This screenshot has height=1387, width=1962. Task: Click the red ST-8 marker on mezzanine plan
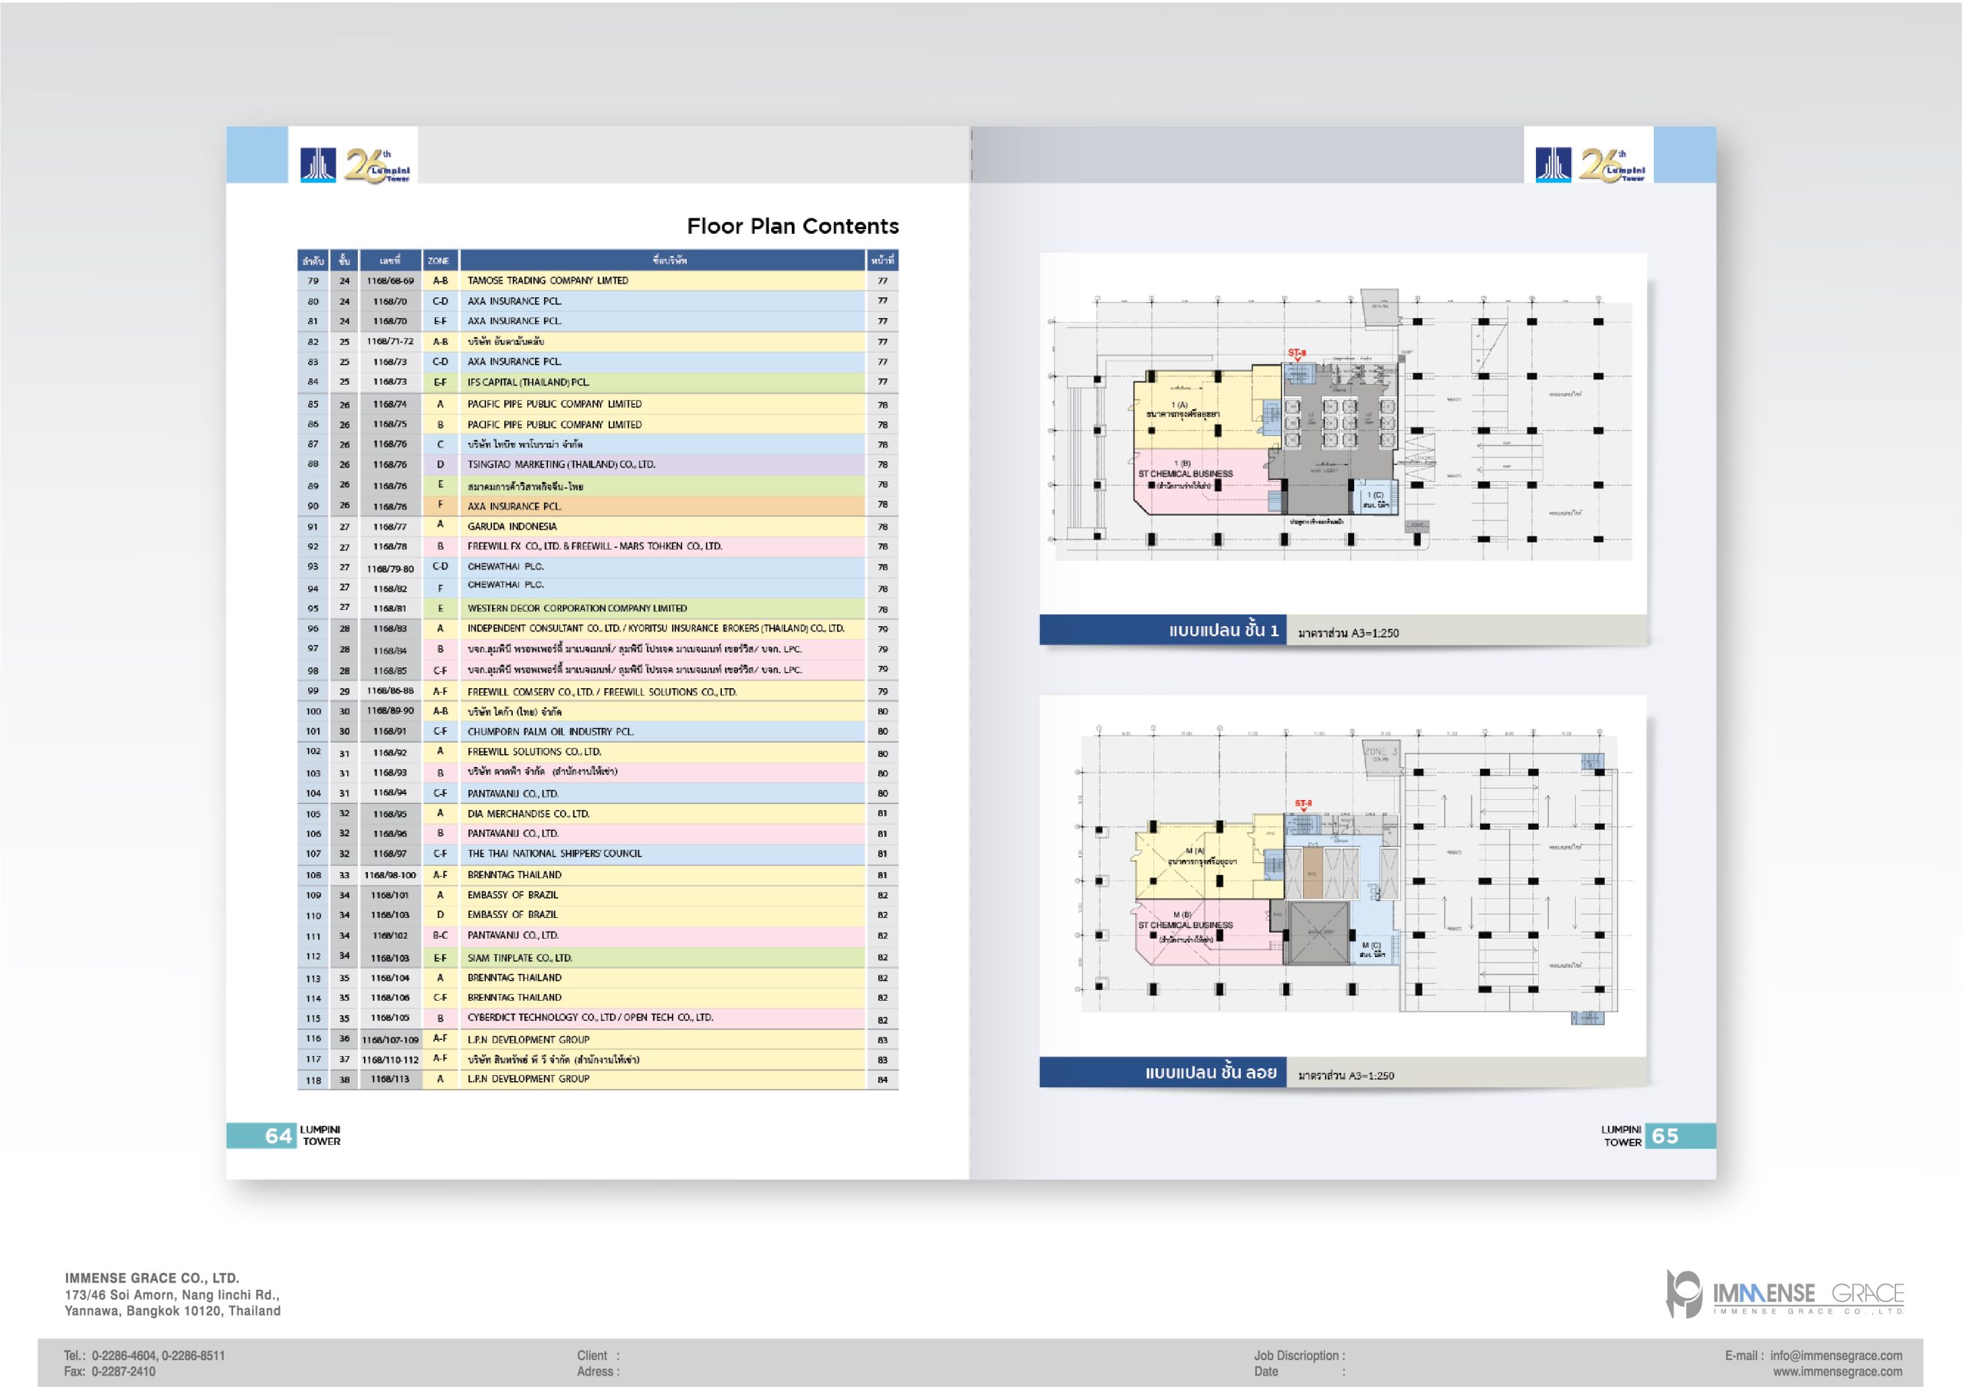click(x=1302, y=803)
